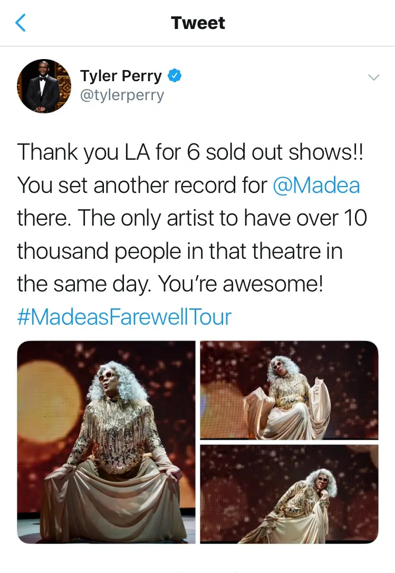Viewport: 395px width, 573px height.
Task: Tap the words 'the same day.'
Action: point(84,285)
